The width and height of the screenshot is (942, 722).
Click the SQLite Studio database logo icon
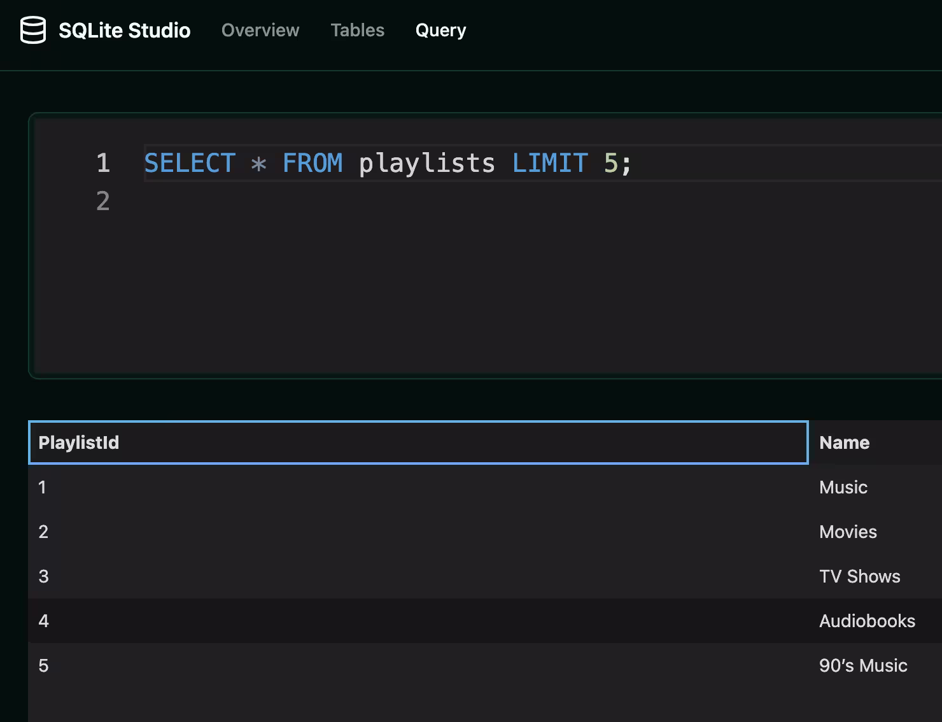click(33, 30)
